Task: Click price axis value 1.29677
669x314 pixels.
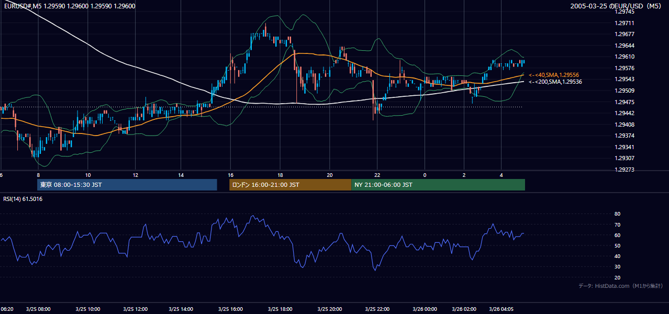Action: [x=624, y=34]
